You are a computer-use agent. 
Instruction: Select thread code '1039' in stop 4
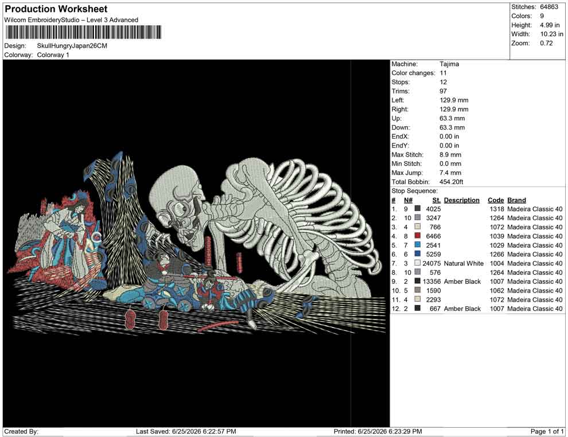[497, 236]
